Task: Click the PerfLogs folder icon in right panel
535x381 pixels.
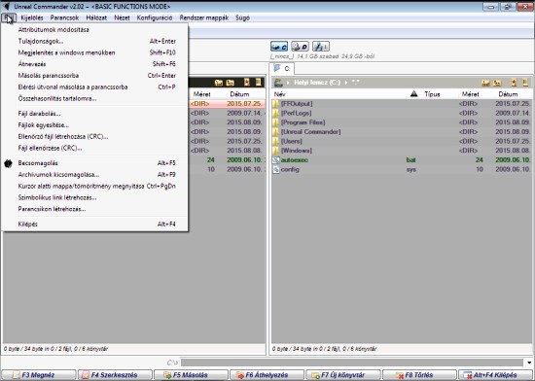Action: click(x=276, y=113)
